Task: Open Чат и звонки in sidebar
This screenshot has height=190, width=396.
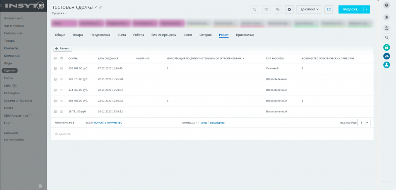Action: (14, 26)
